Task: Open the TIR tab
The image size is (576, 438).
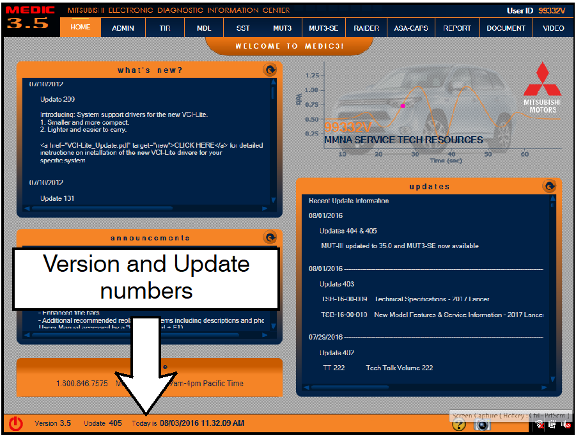Action: (x=164, y=28)
